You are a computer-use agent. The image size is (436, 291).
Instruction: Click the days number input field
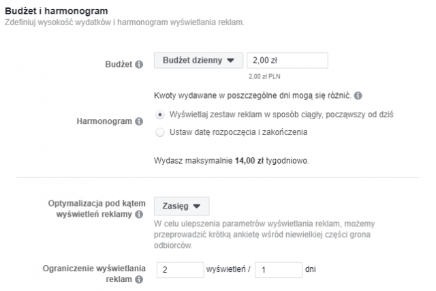(278, 270)
